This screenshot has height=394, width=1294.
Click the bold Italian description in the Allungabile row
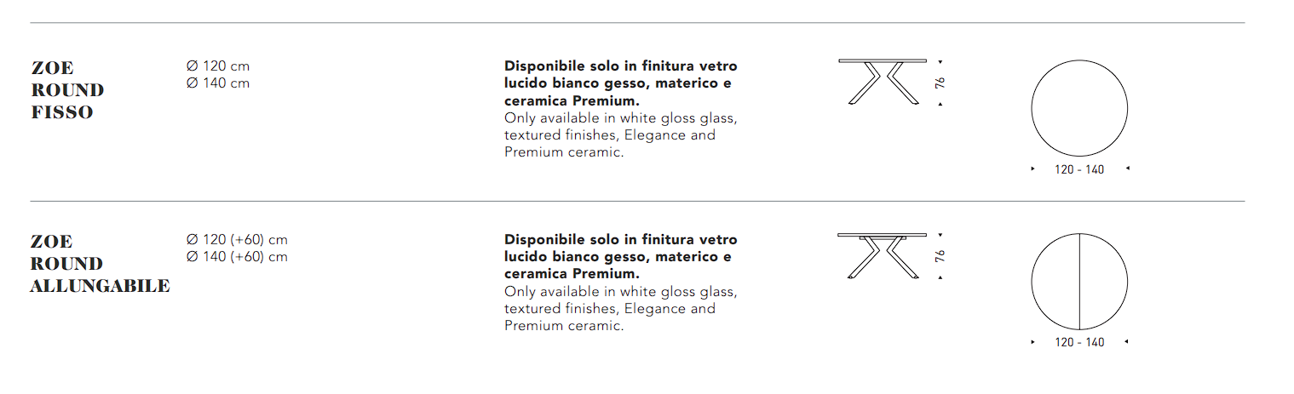[620, 257]
